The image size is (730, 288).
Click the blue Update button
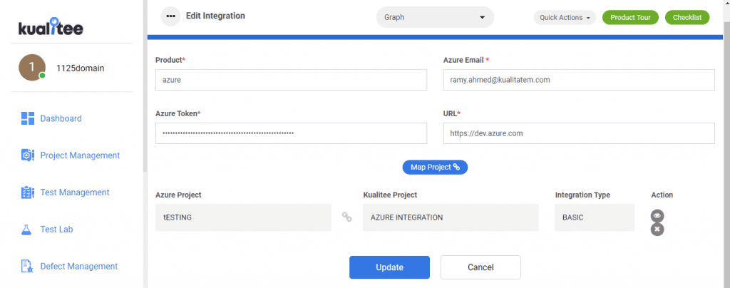point(390,267)
